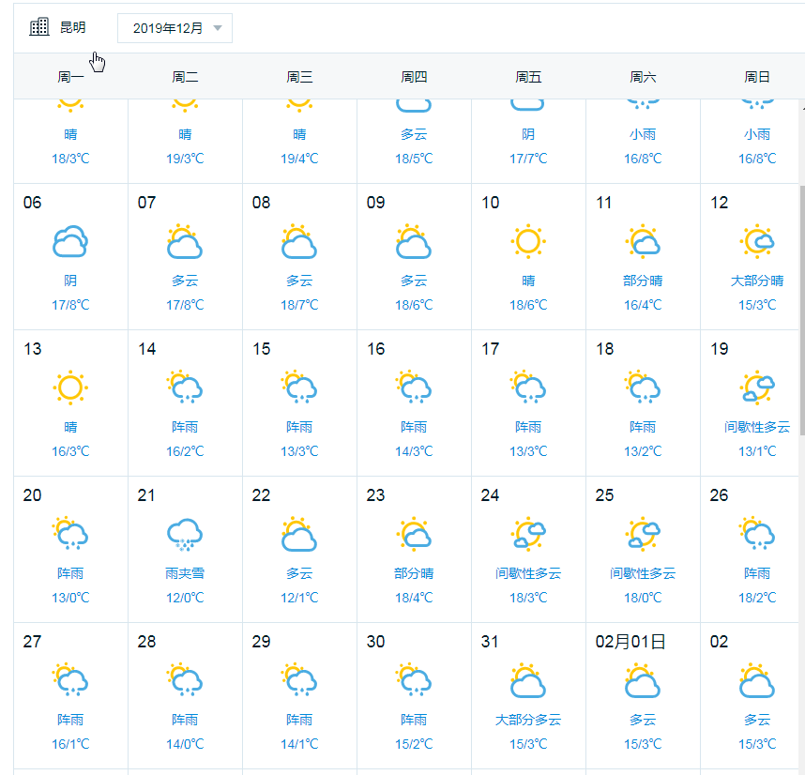Viewport: 805px width, 775px height.
Task: Click the 18/0°C temperature on day 25
Action: pos(643,598)
